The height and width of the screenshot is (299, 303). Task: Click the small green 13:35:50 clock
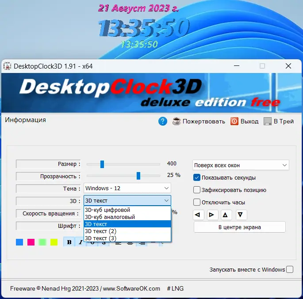[139, 44]
